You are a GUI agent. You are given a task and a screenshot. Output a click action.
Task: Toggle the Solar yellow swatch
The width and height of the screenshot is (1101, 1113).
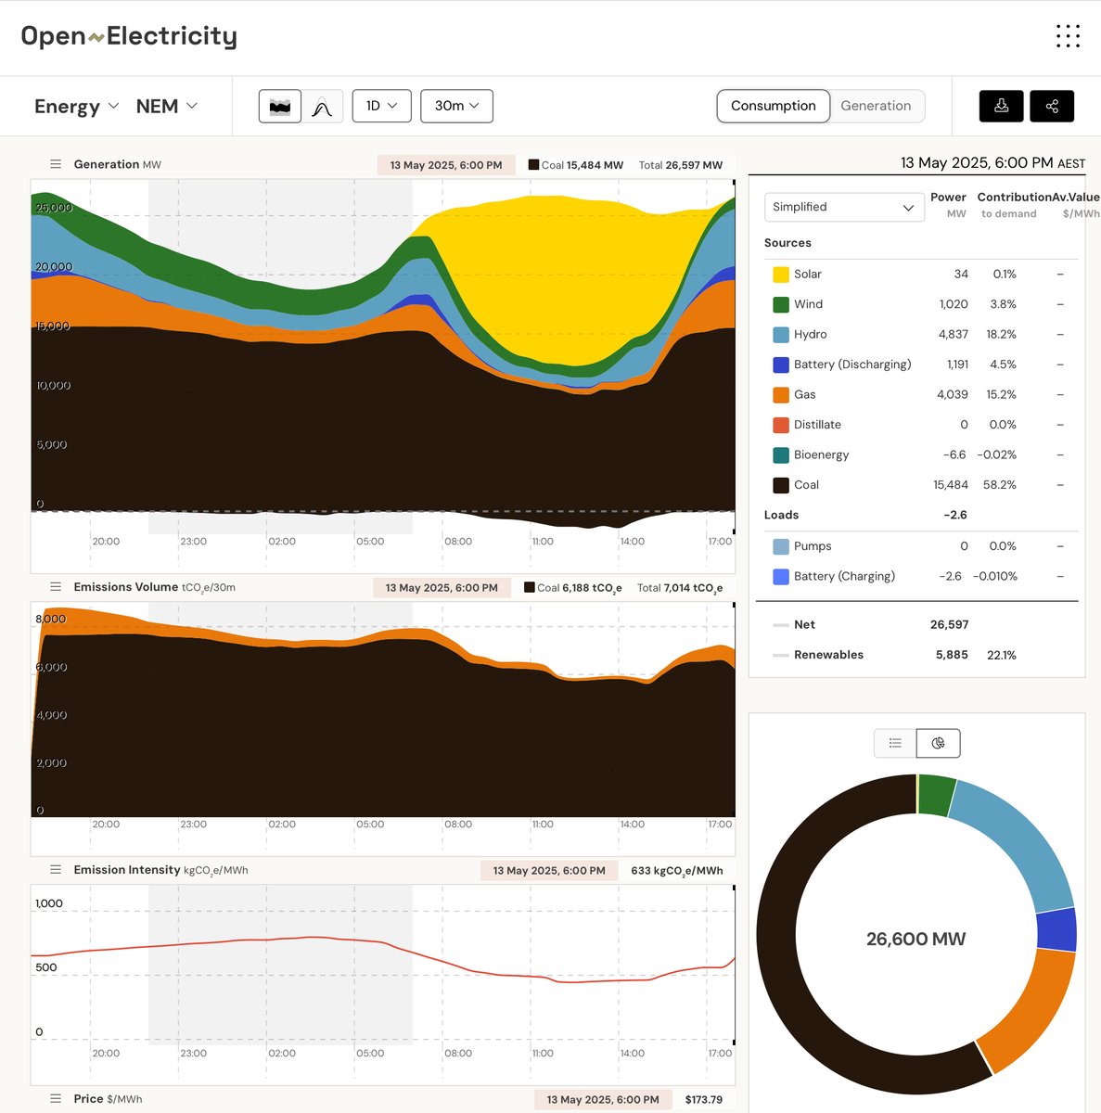click(x=781, y=275)
